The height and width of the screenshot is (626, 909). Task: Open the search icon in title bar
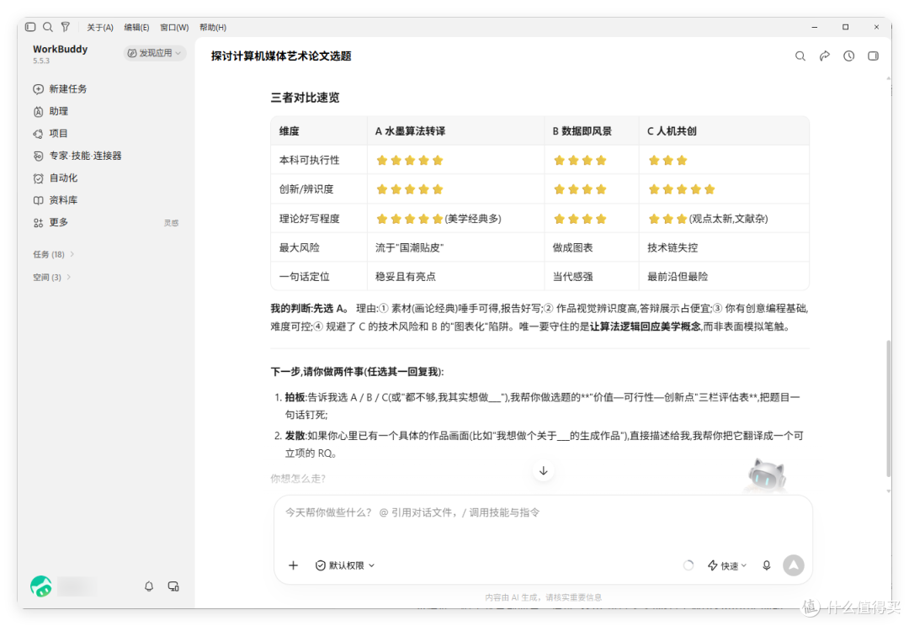click(48, 27)
